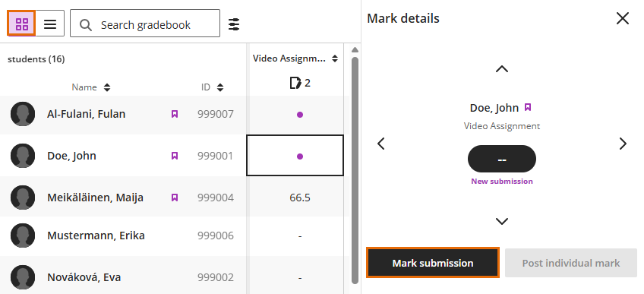Viewport: 644px width, 294px height.
Task: Click the gradebook vertical scrollbar
Action: [355, 169]
